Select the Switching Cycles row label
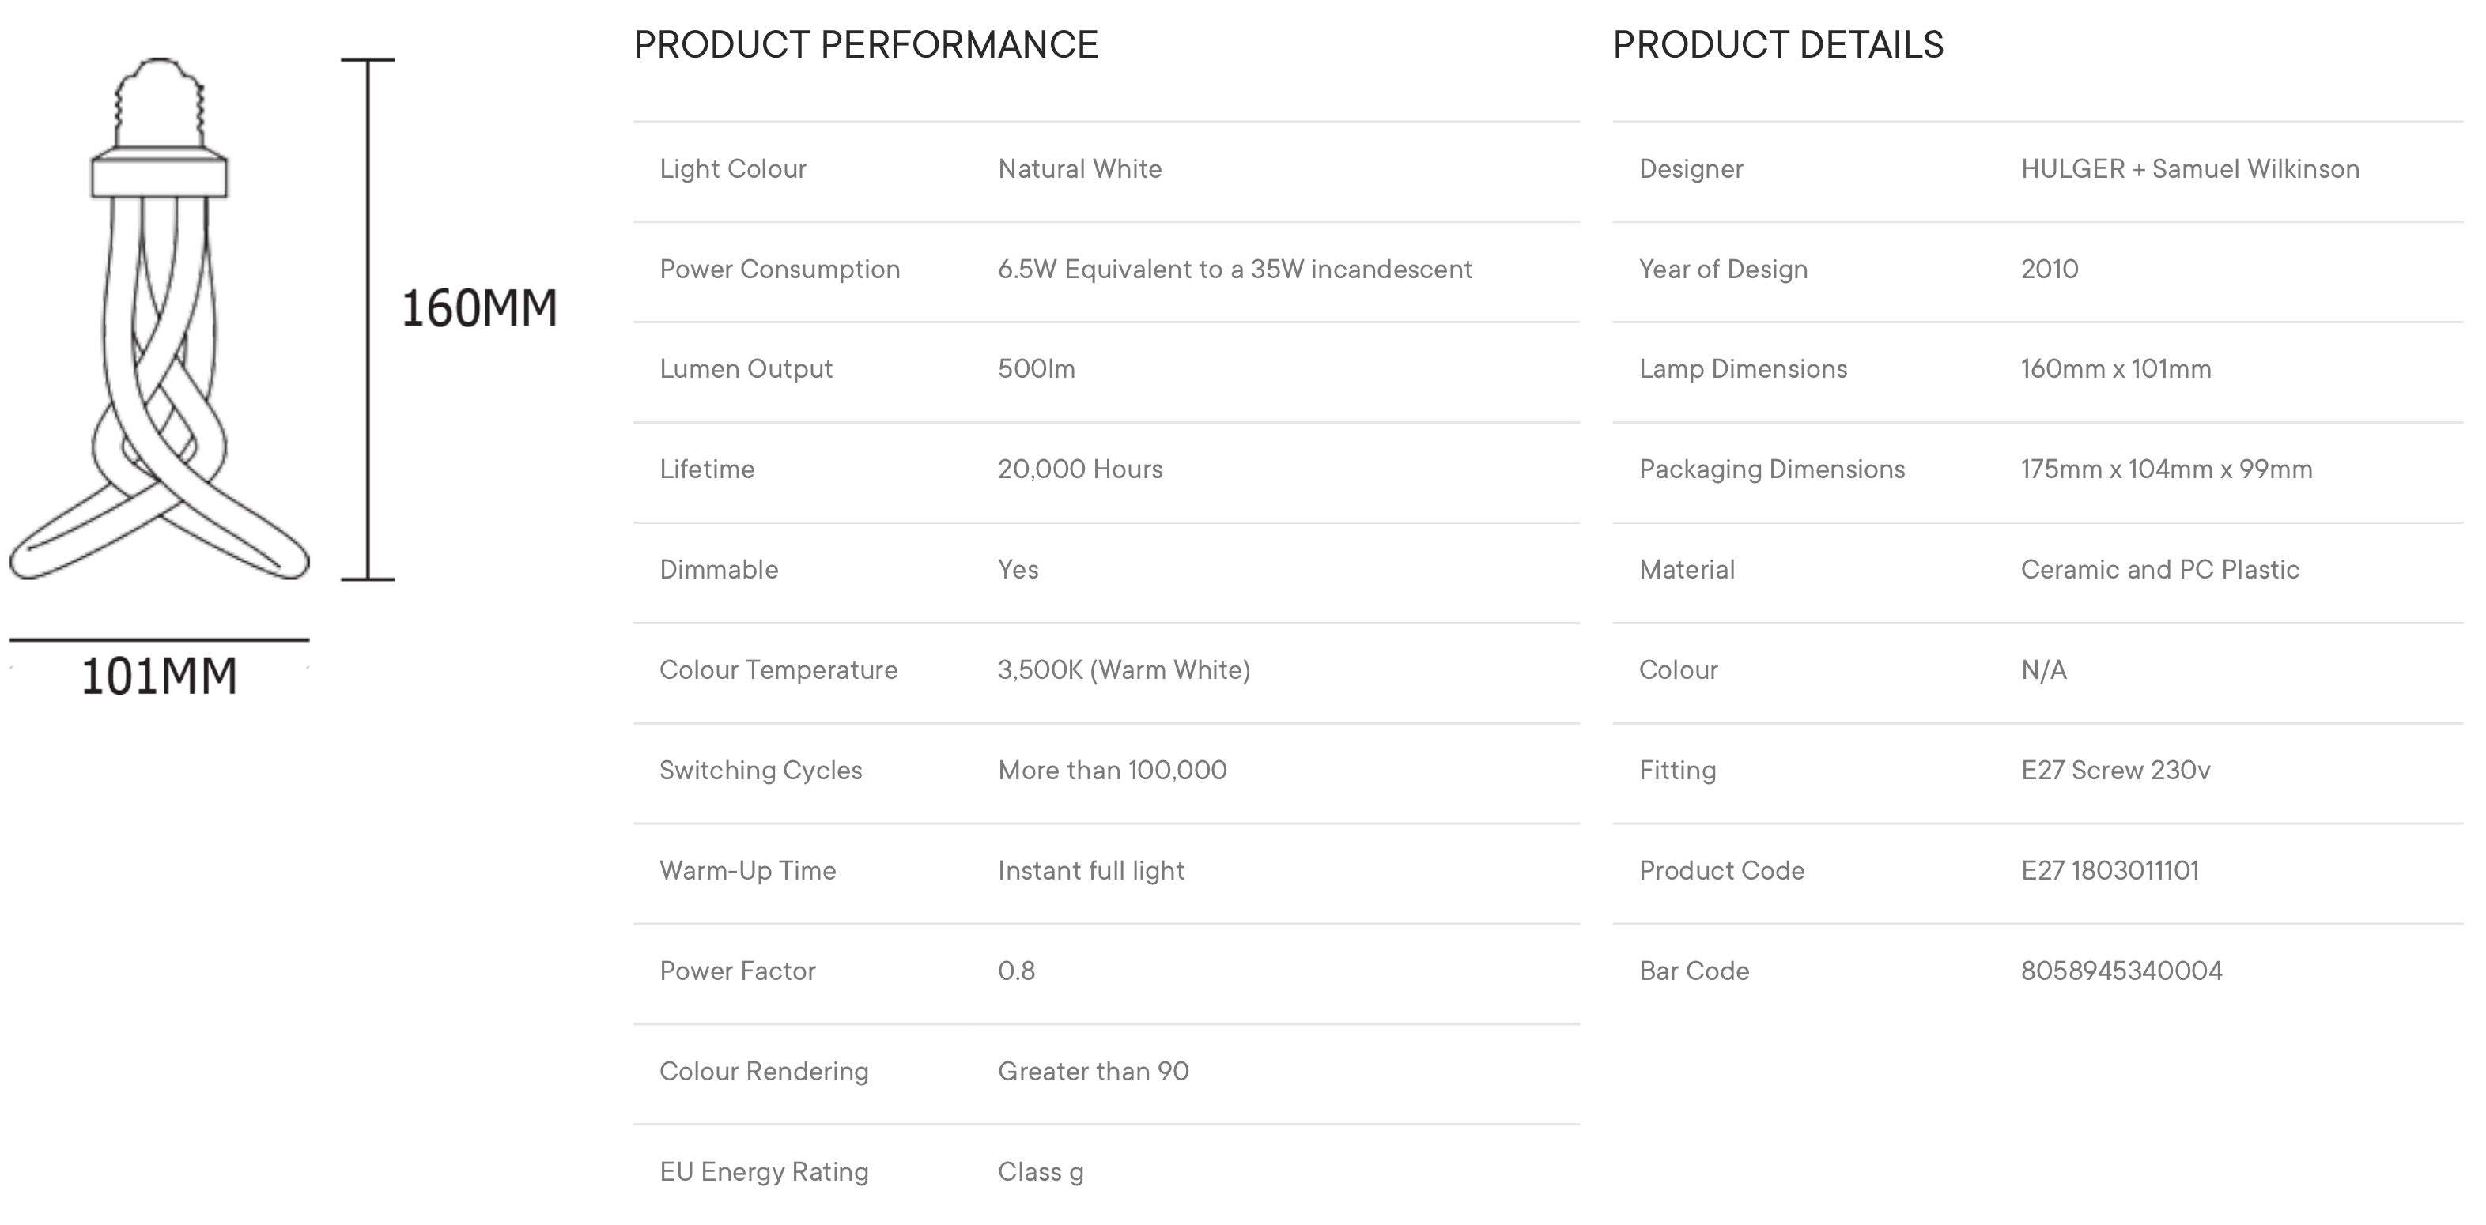This screenshot has height=1225, width=2486. 761,770
